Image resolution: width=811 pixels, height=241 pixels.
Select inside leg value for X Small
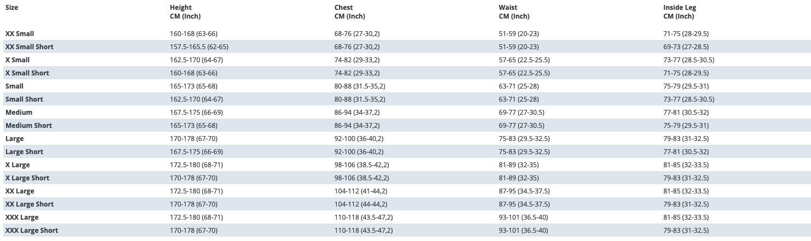[x=688, y=60]
